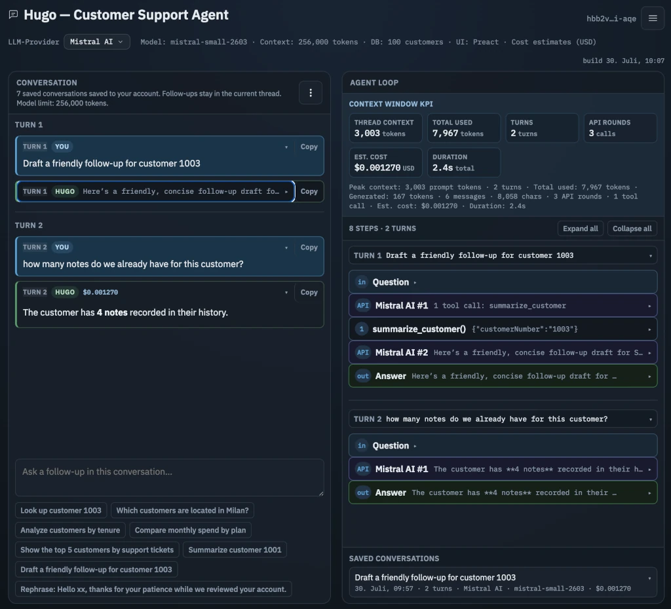671x609 pixels.
Task: Click the build 30. Juli, 10:07 label
Action: click(x=624, y=61)
